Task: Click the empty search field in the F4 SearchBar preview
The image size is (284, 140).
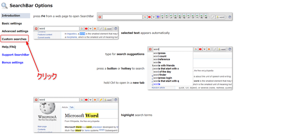Action: coord(122,17)
